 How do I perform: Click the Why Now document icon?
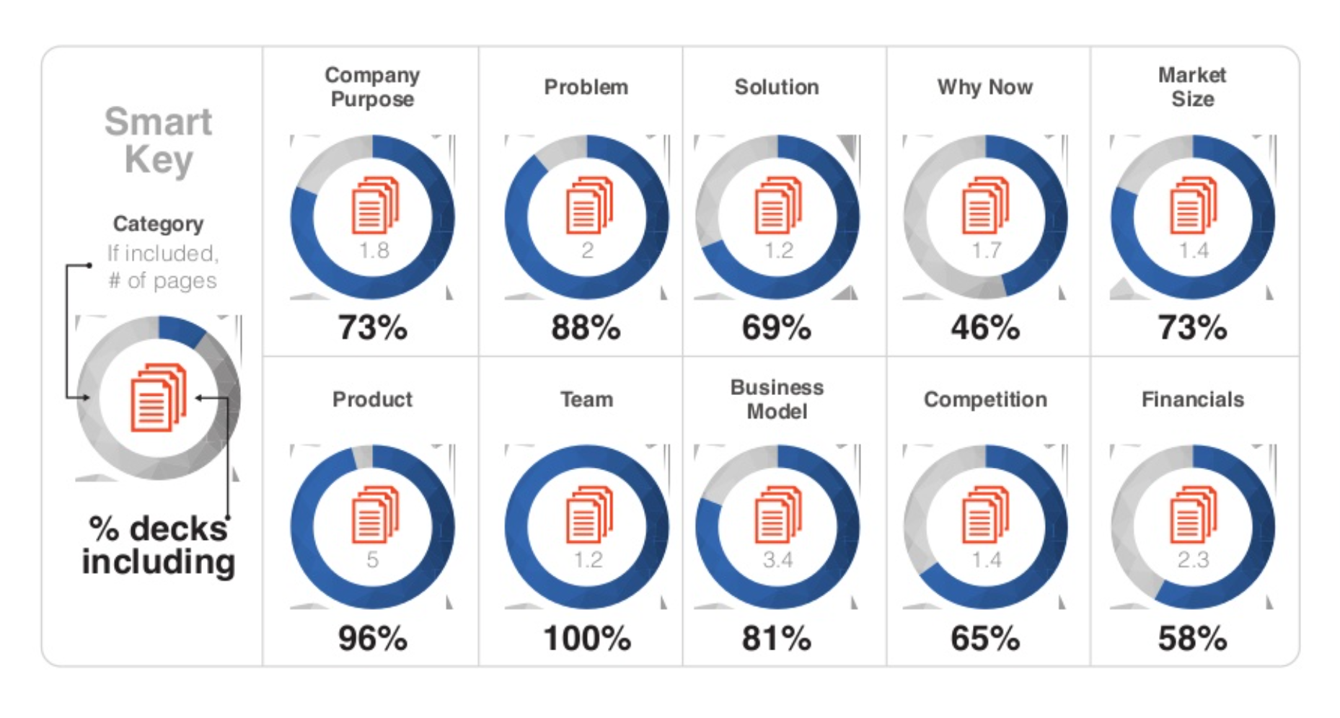tap(986, 205)
